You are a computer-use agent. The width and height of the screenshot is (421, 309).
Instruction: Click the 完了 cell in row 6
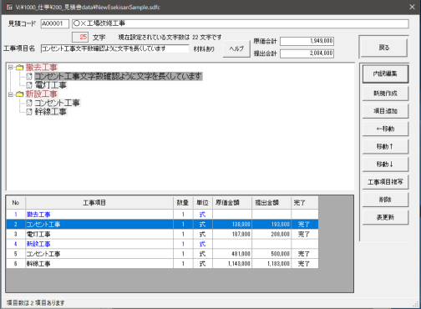305,264
